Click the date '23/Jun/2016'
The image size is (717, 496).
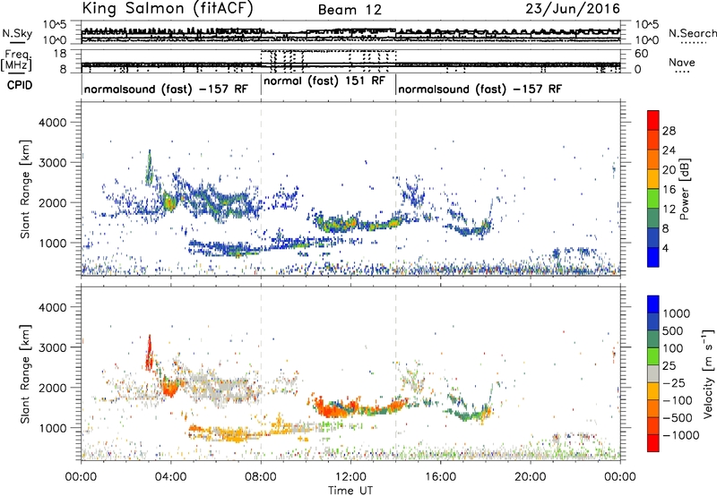(x=573, y=9)
